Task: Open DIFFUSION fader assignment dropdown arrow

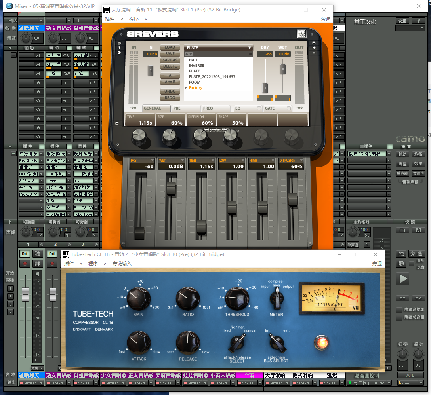Action: point(301,160)
